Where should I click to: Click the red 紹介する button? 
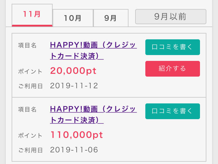click(x=172, y=69)
